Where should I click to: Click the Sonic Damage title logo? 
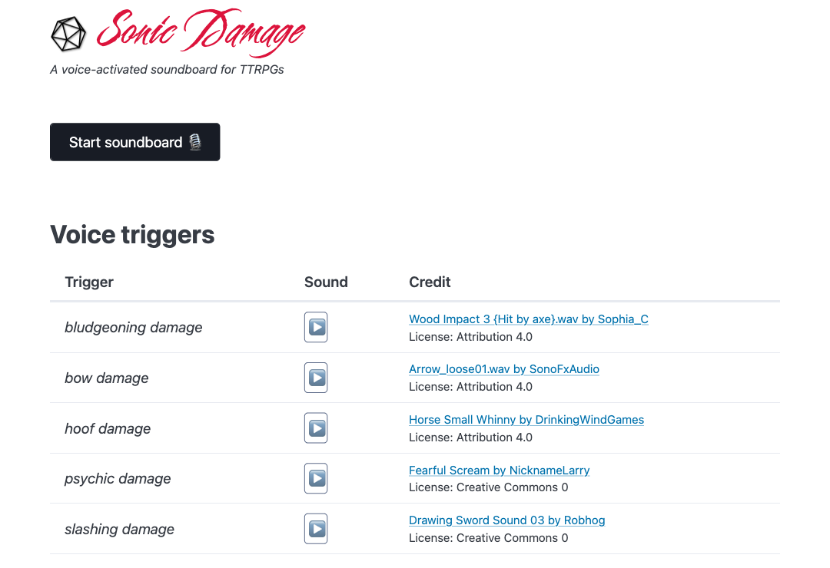[200, 34]
